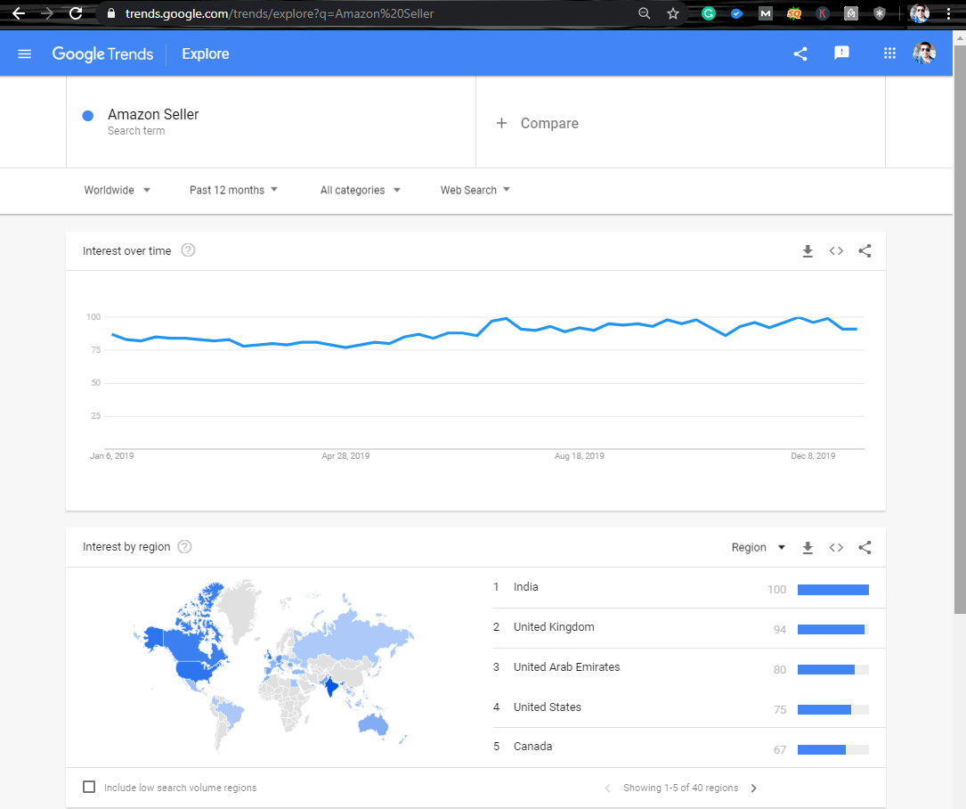Screen dimensions: 966x809
Task: Open the red K extension icon
Action: [x=823, y=13]
